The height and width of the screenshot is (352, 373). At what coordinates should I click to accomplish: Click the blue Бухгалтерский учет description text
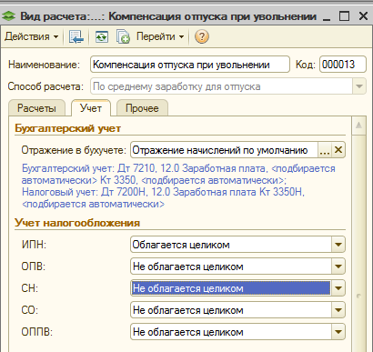point(178,186)
